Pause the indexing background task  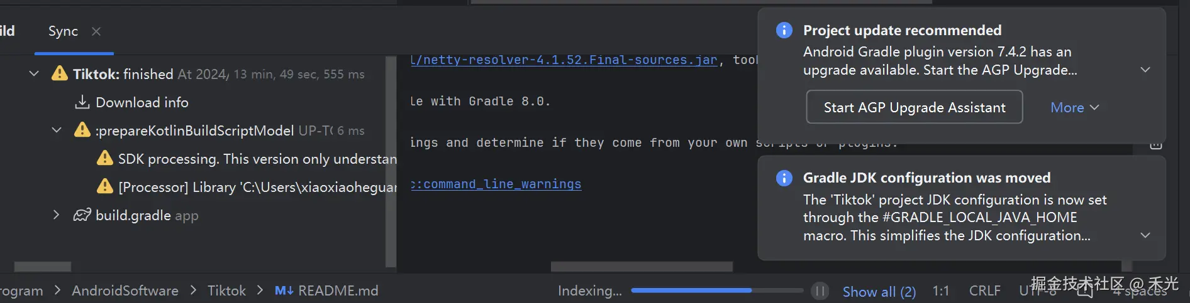820,291
